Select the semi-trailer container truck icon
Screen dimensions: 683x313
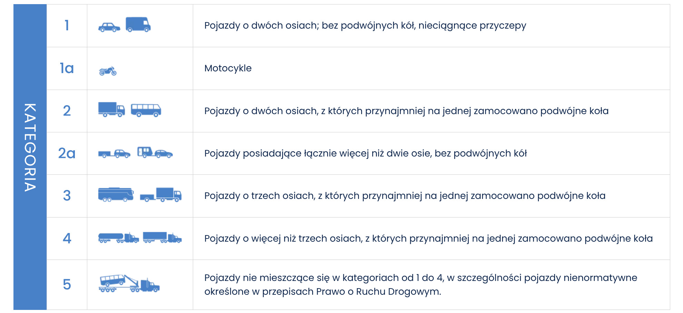point(162,237)
